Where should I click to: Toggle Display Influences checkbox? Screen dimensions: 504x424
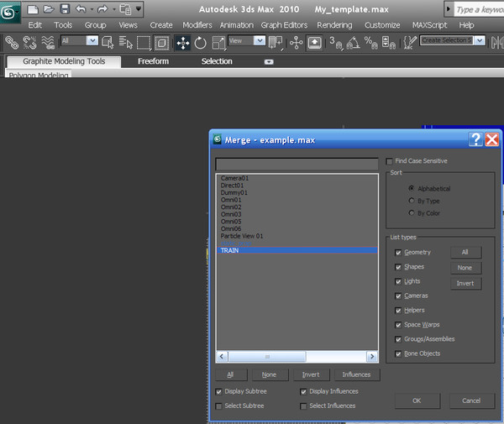(x=303, y=392)
